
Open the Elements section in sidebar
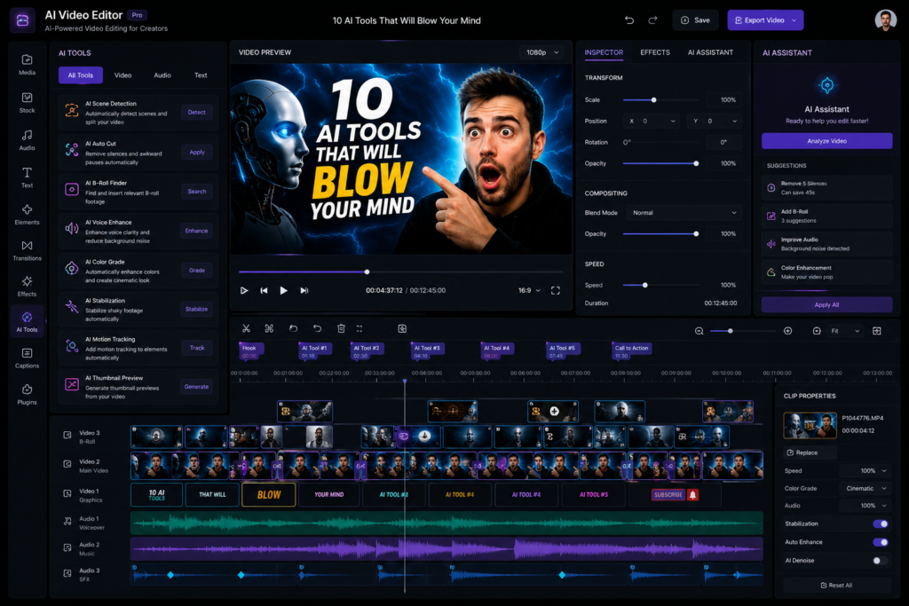pyautogui.click(x=27, y=214)
